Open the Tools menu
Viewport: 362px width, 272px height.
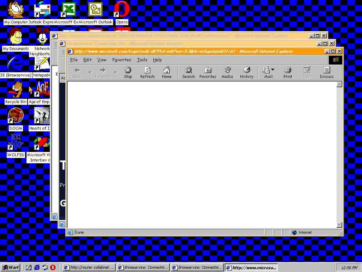[x=142, y=60]
